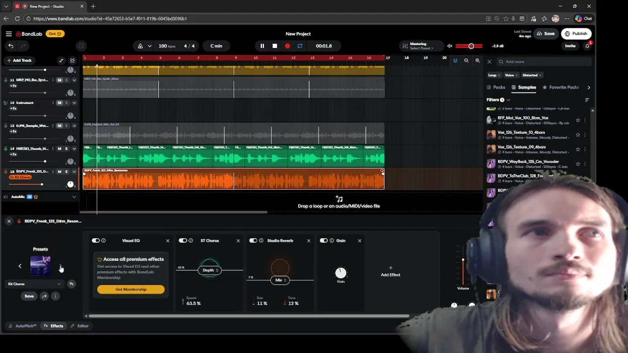Open the C min key selector

pos(216,46)
